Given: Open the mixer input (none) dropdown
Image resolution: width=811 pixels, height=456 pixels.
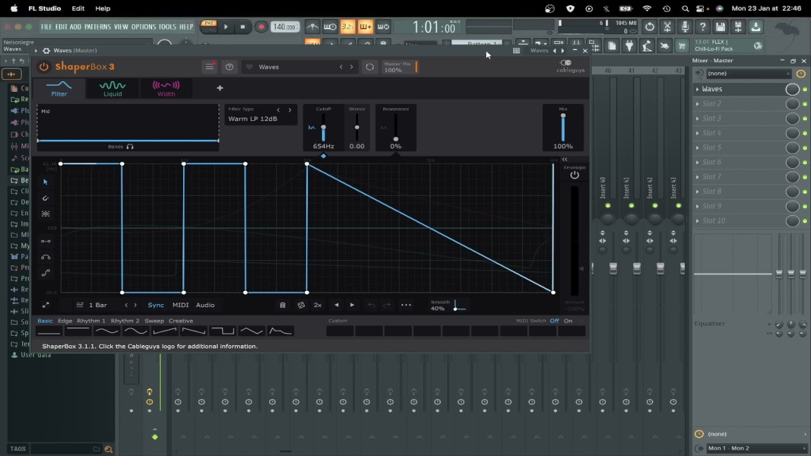Looking at the screenshot, I should pos(748,73).
